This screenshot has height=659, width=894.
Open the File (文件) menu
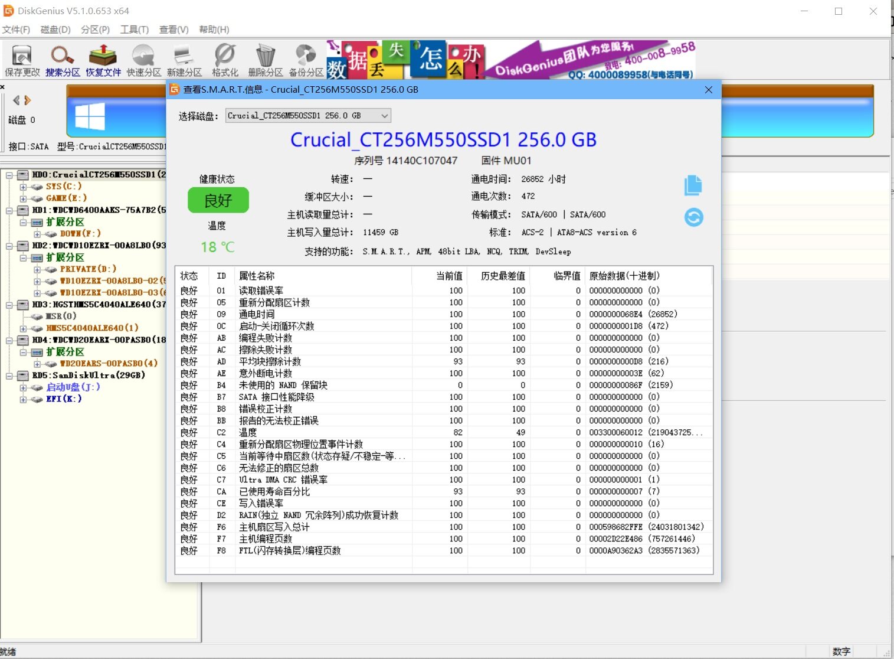pos(16,30)
